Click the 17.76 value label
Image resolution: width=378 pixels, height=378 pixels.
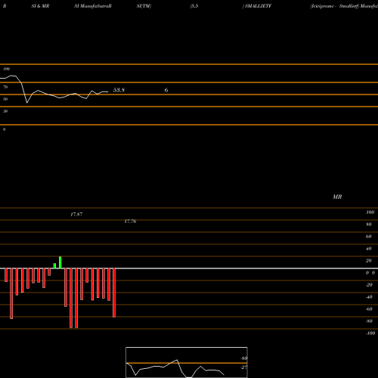130,222
